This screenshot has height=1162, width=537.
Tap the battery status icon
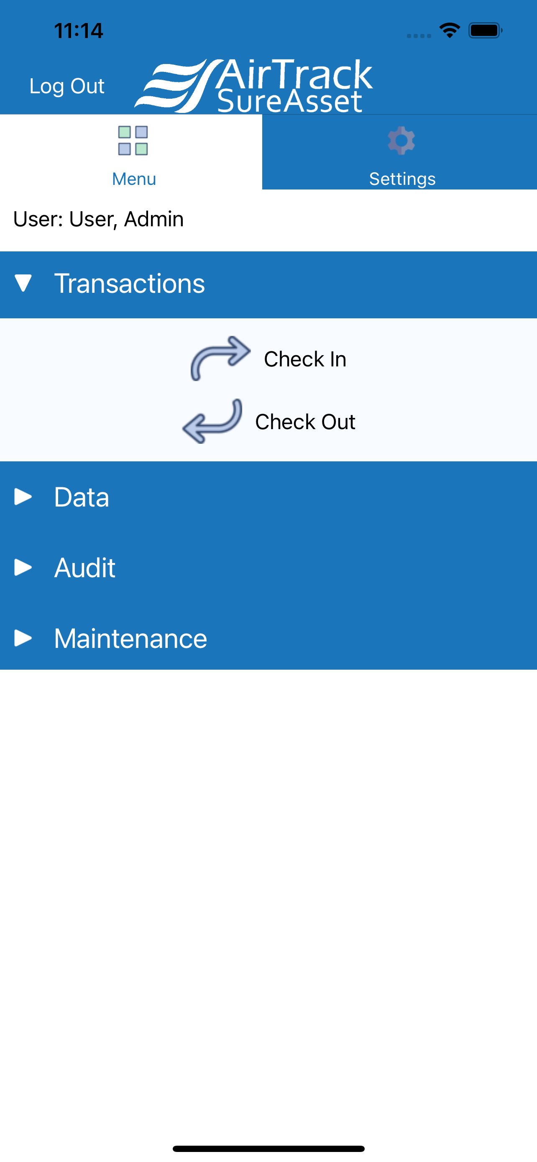pyautogui.click(x=485, y=31)
